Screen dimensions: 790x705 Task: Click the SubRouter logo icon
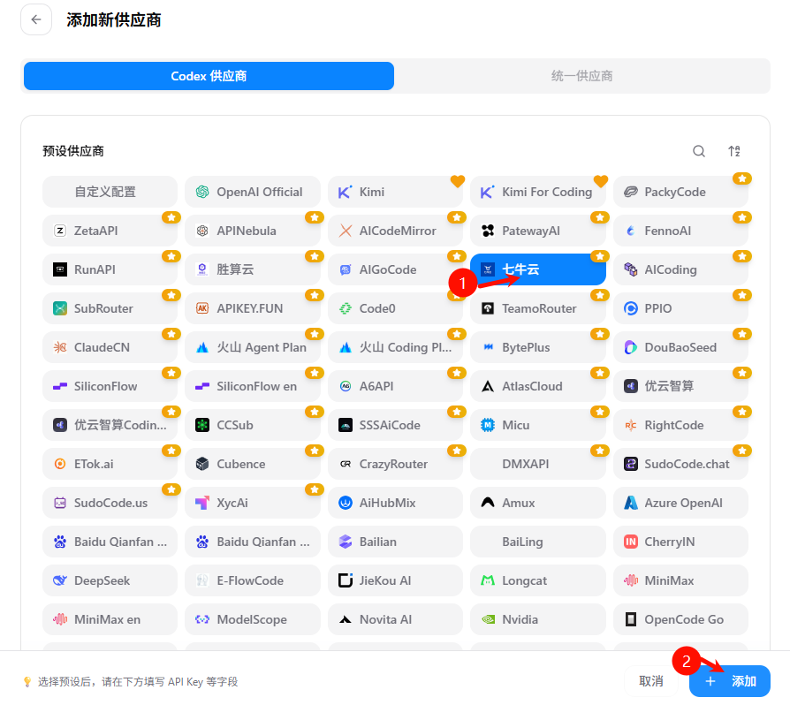pos(60,308)
